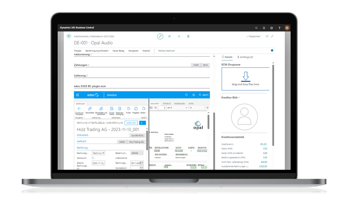The image size is (348, 200).
Task: Select the AKTEN viewer tab
Action: (191, 104)
